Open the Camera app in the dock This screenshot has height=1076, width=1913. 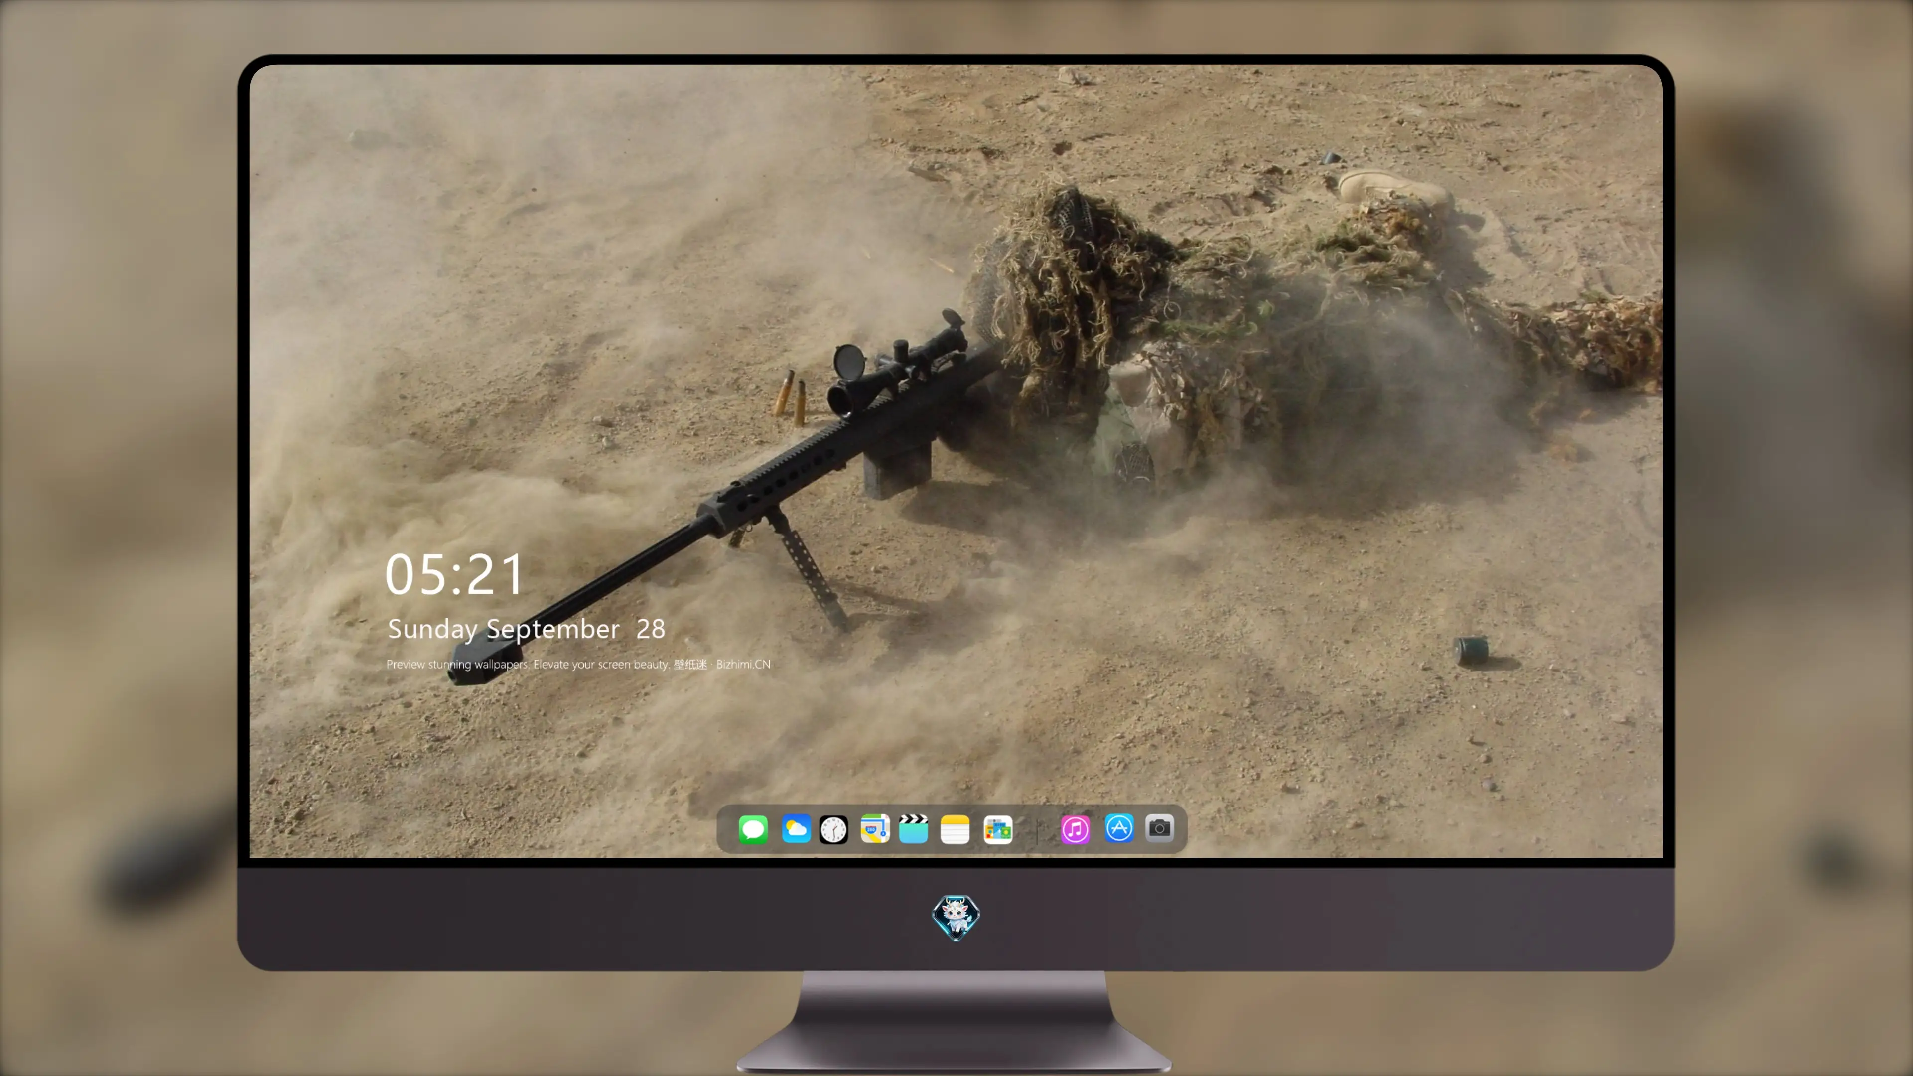tap(1159, 828)
